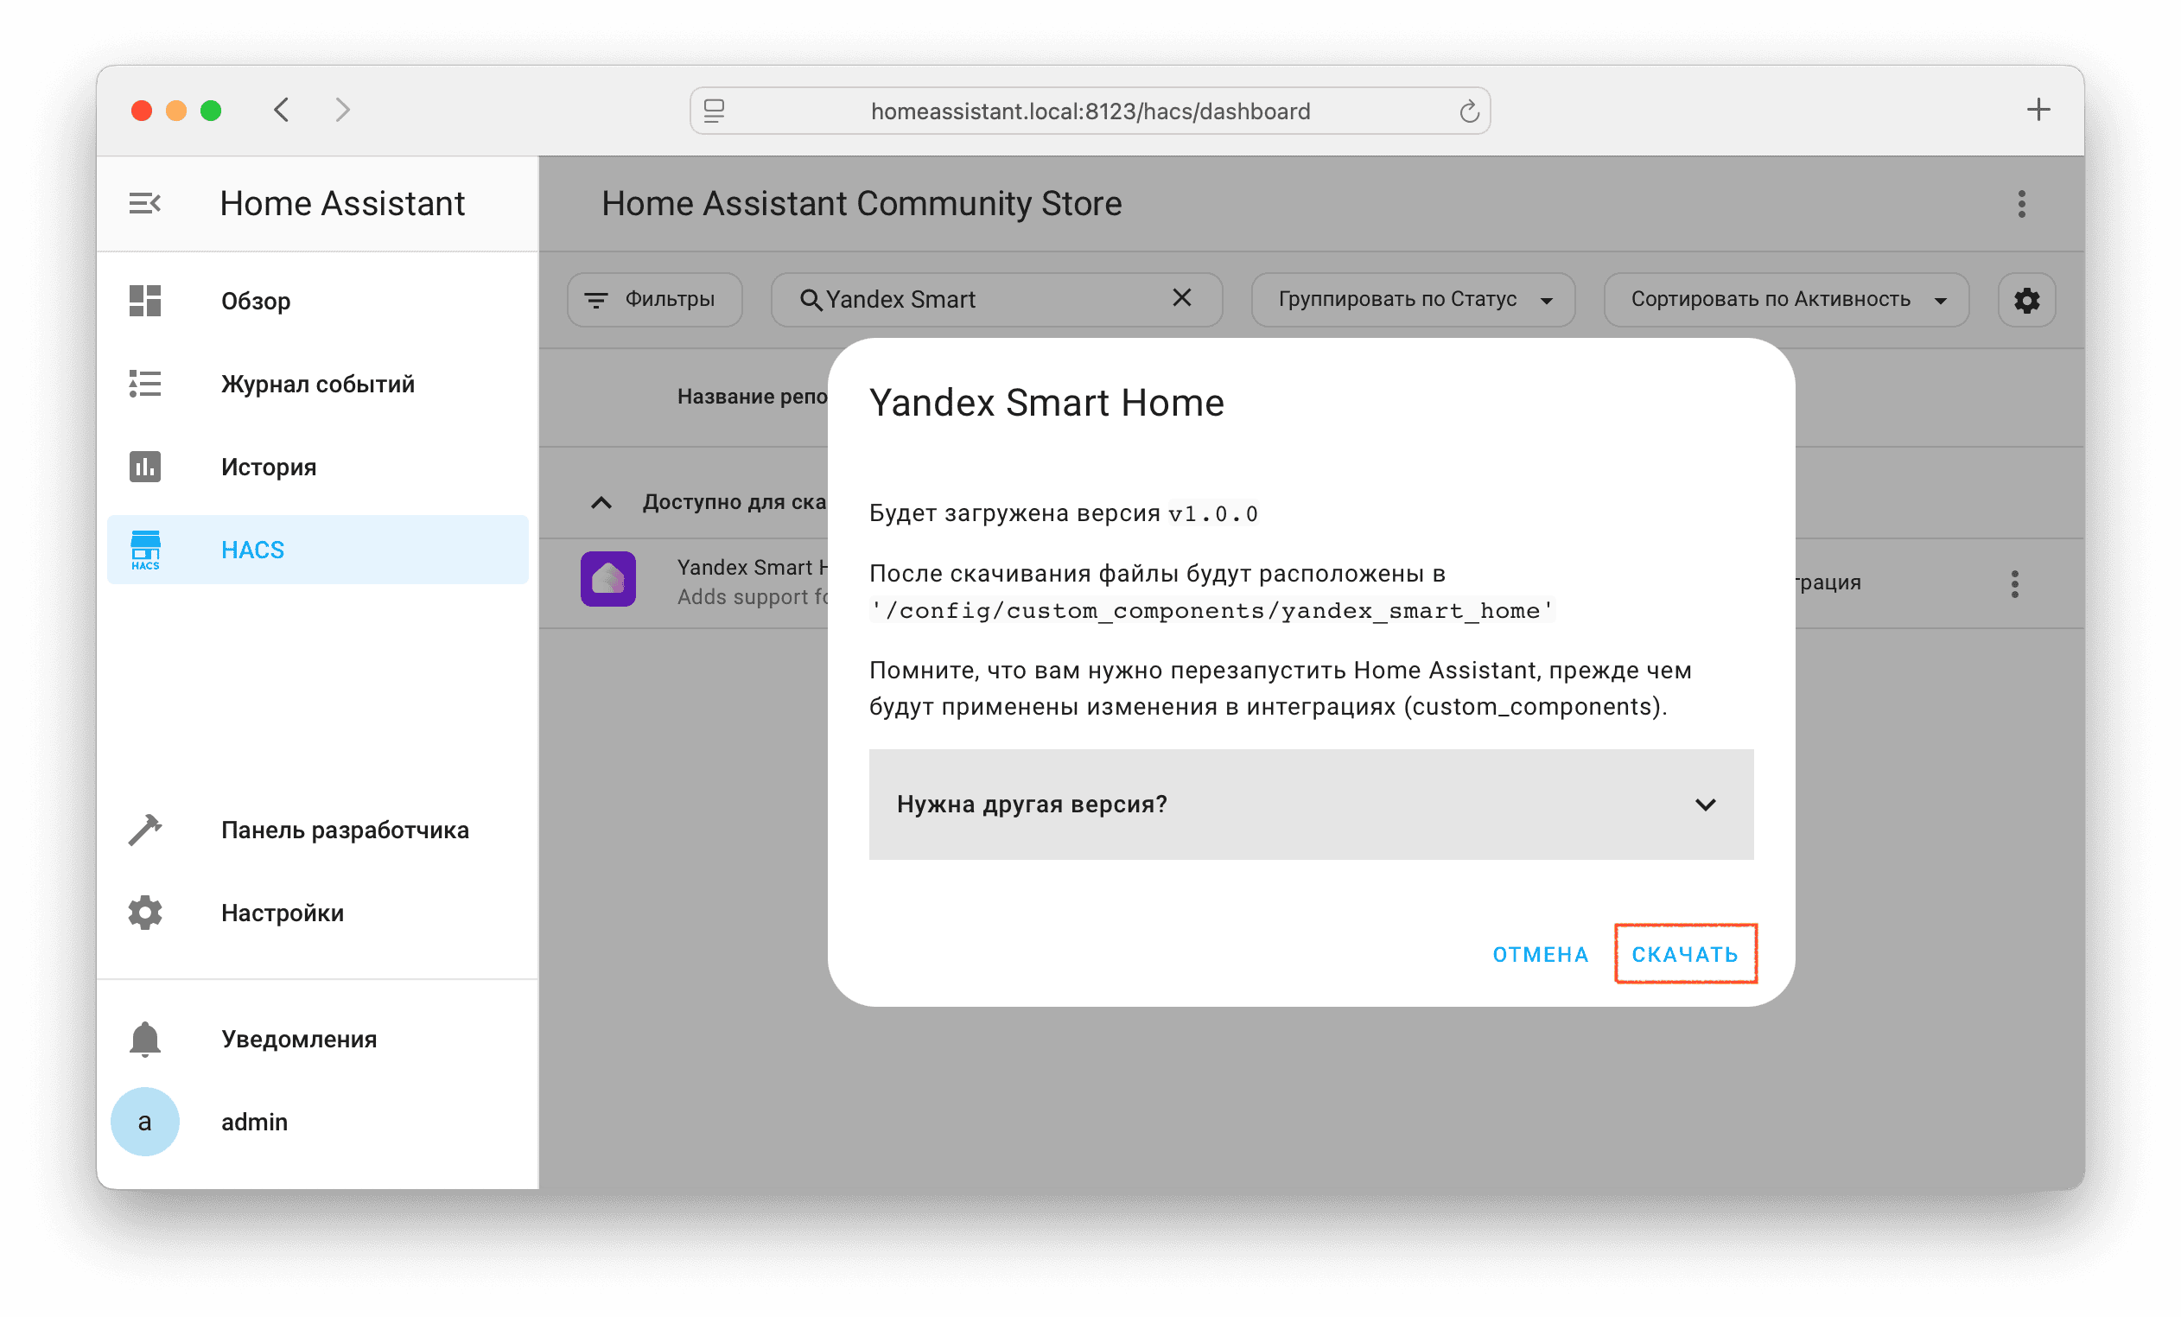Open Журнал событий from the sidebar
The width and height of the screenshot is (2181, 1317).
[x=317, y=384]
